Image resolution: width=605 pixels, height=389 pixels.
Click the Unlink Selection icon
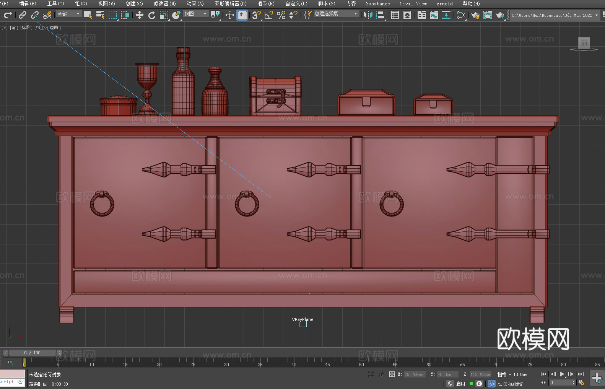(35, 15)
